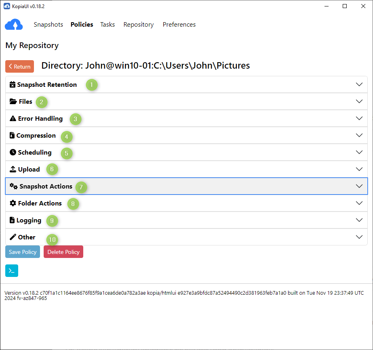Click the Other heading text
This screenshot has height=350, width=373.
[27, 237]
